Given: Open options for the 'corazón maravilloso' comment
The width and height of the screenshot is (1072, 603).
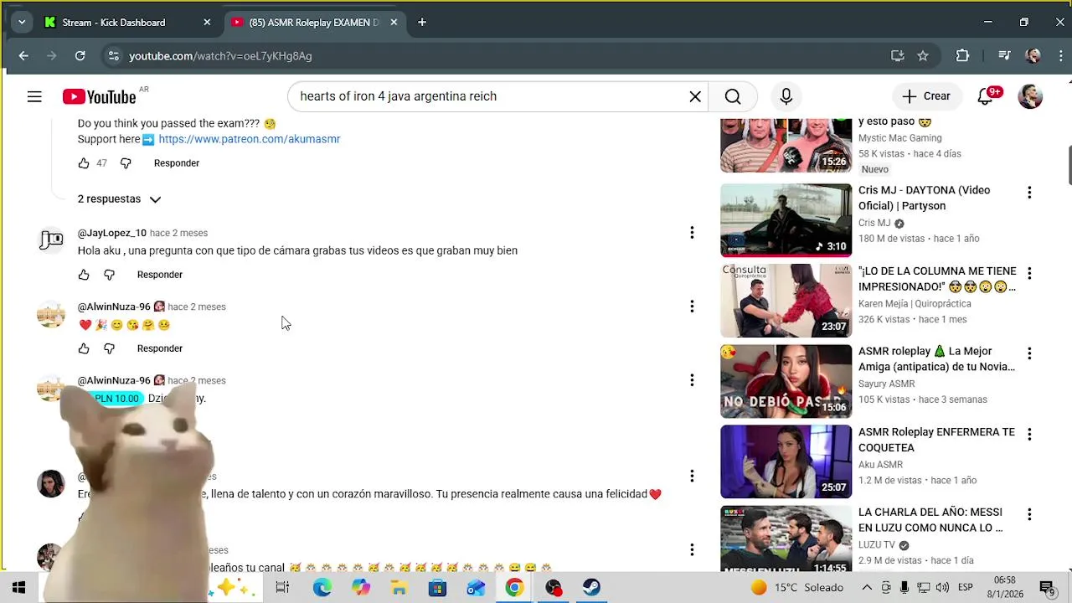Looking at the screenshot, I should click(x=692, y=476).
